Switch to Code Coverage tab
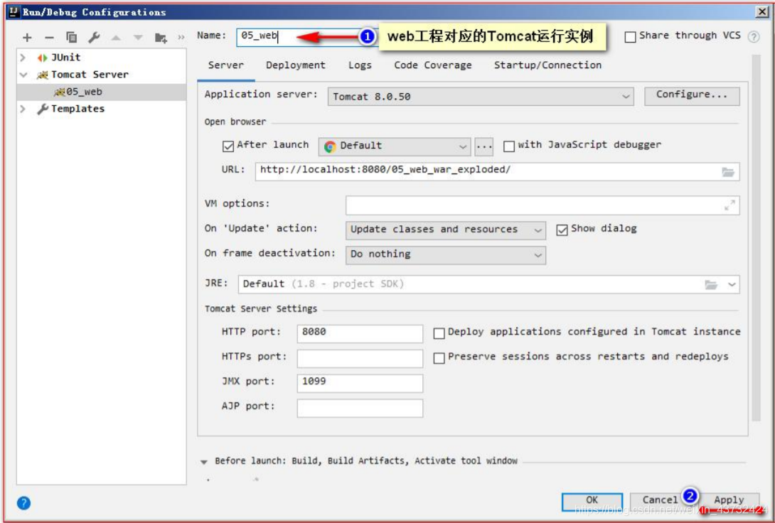This screenshot has width=775, height=523. click(x=432, y=65)
